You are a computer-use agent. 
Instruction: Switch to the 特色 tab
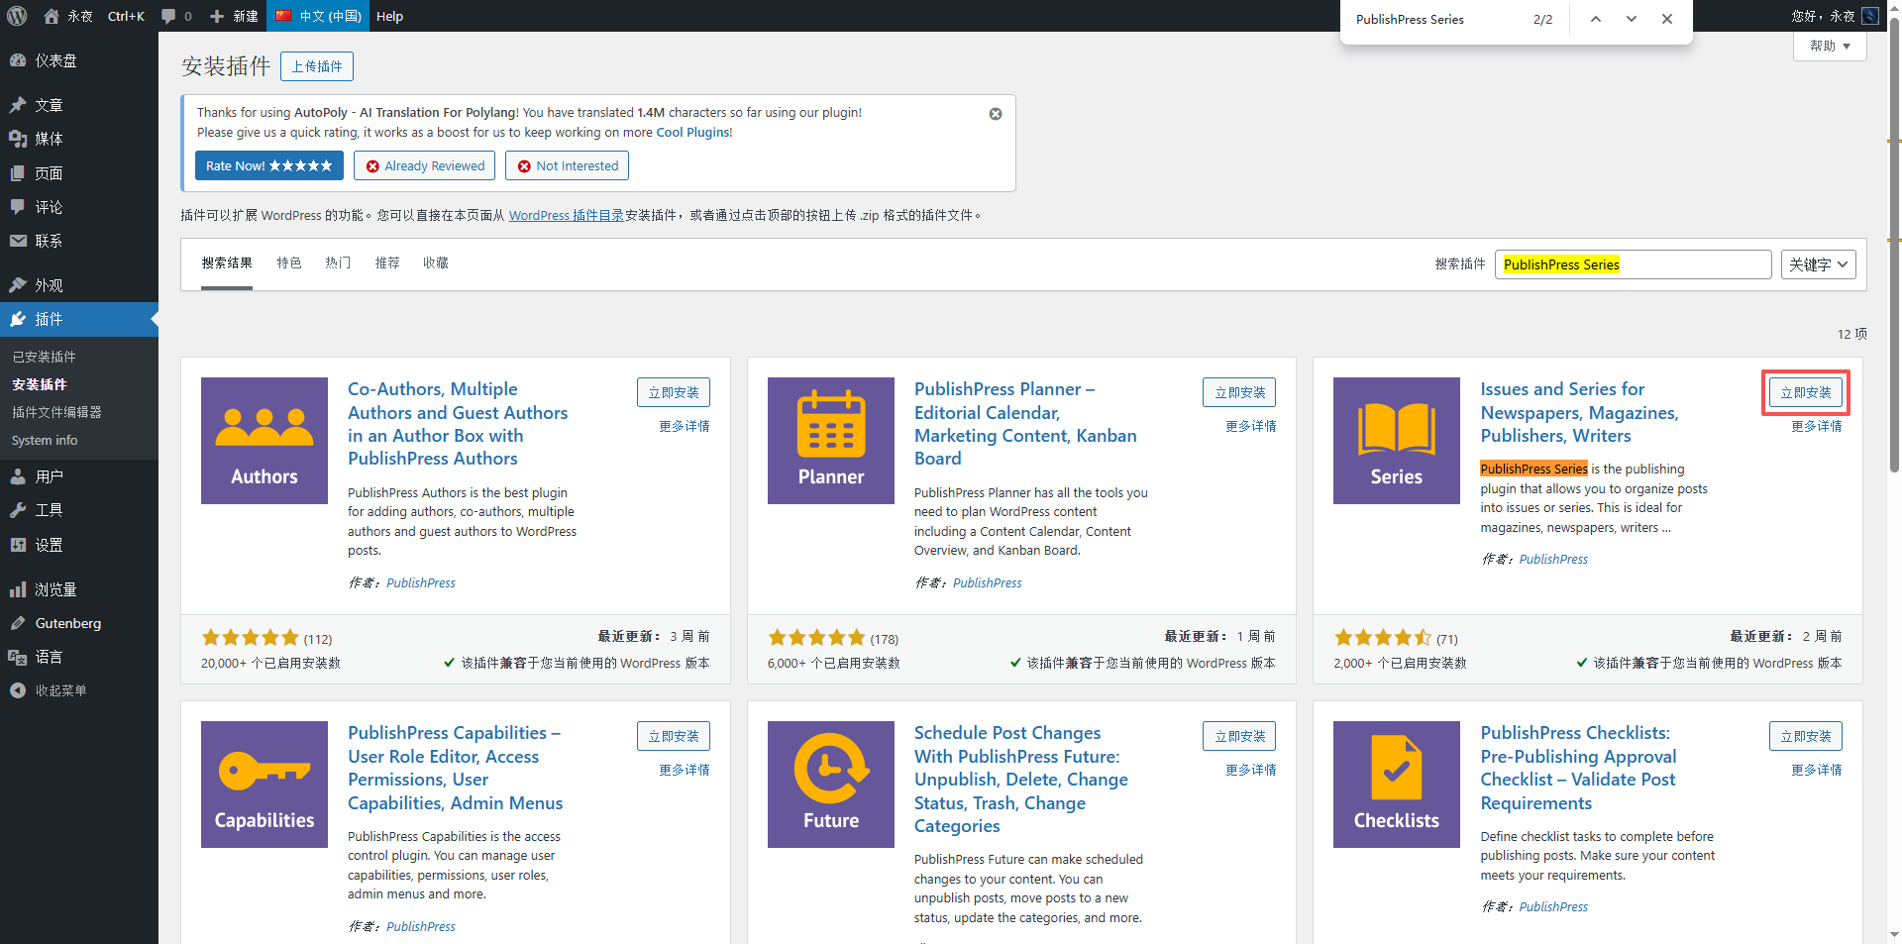289,262
